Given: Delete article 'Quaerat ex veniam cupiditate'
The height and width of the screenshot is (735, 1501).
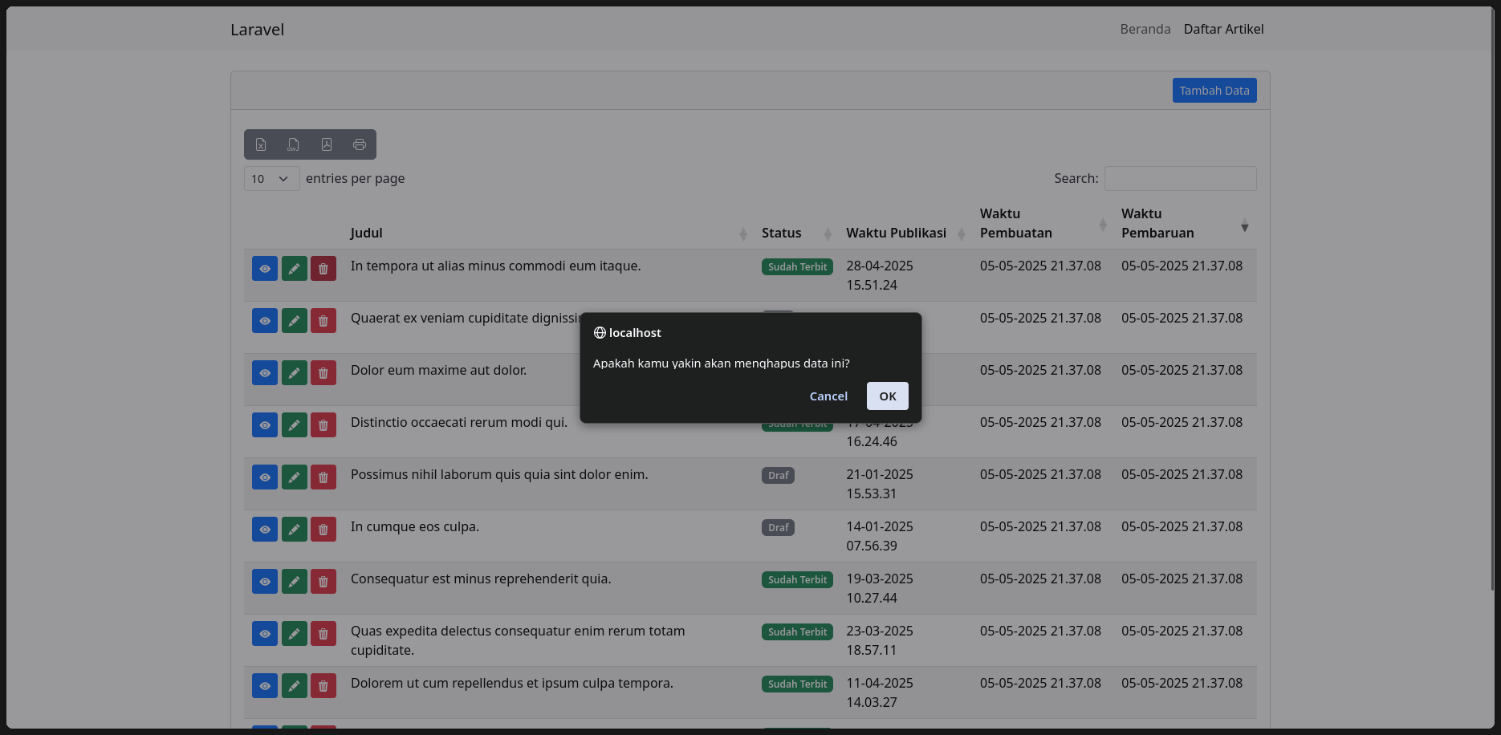Looking at the screenshot, I should point(323,321).
